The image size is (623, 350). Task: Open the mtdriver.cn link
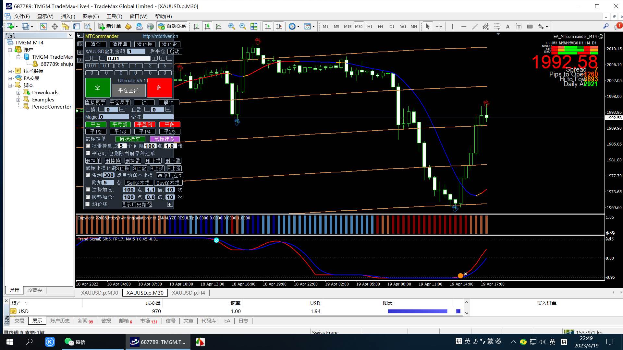(x=160, y=36)
